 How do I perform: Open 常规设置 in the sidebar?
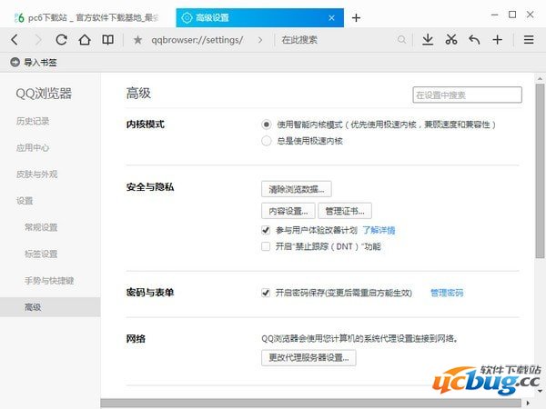pyautogui.click(x=44, y=227)
